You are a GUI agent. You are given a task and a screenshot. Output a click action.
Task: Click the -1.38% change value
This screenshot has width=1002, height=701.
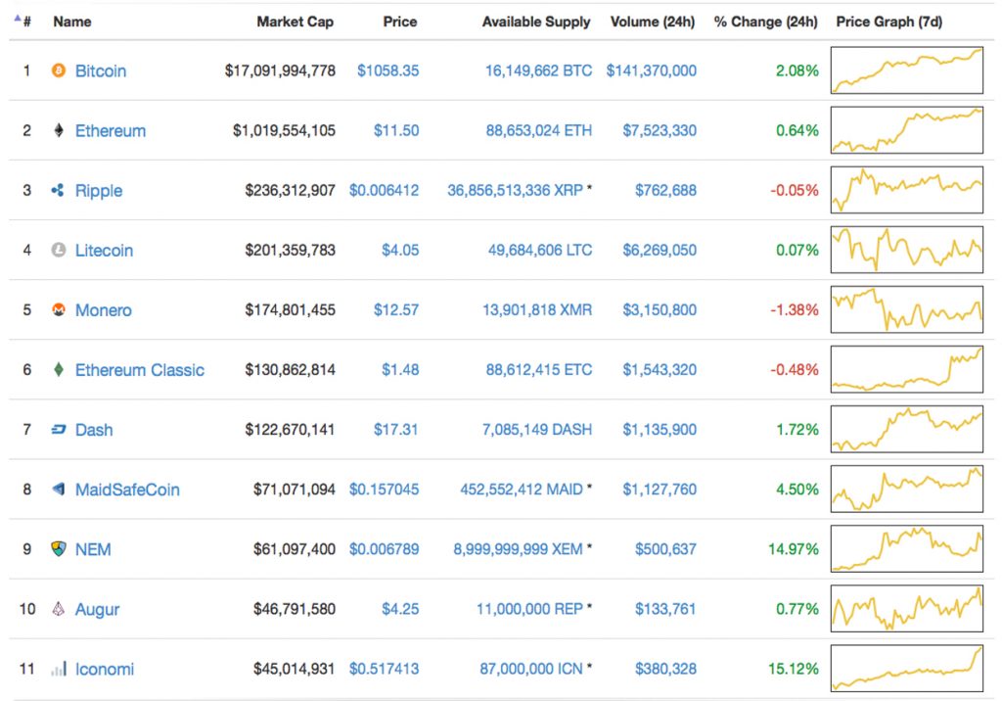pyautogui.click(x=795, y=310)
